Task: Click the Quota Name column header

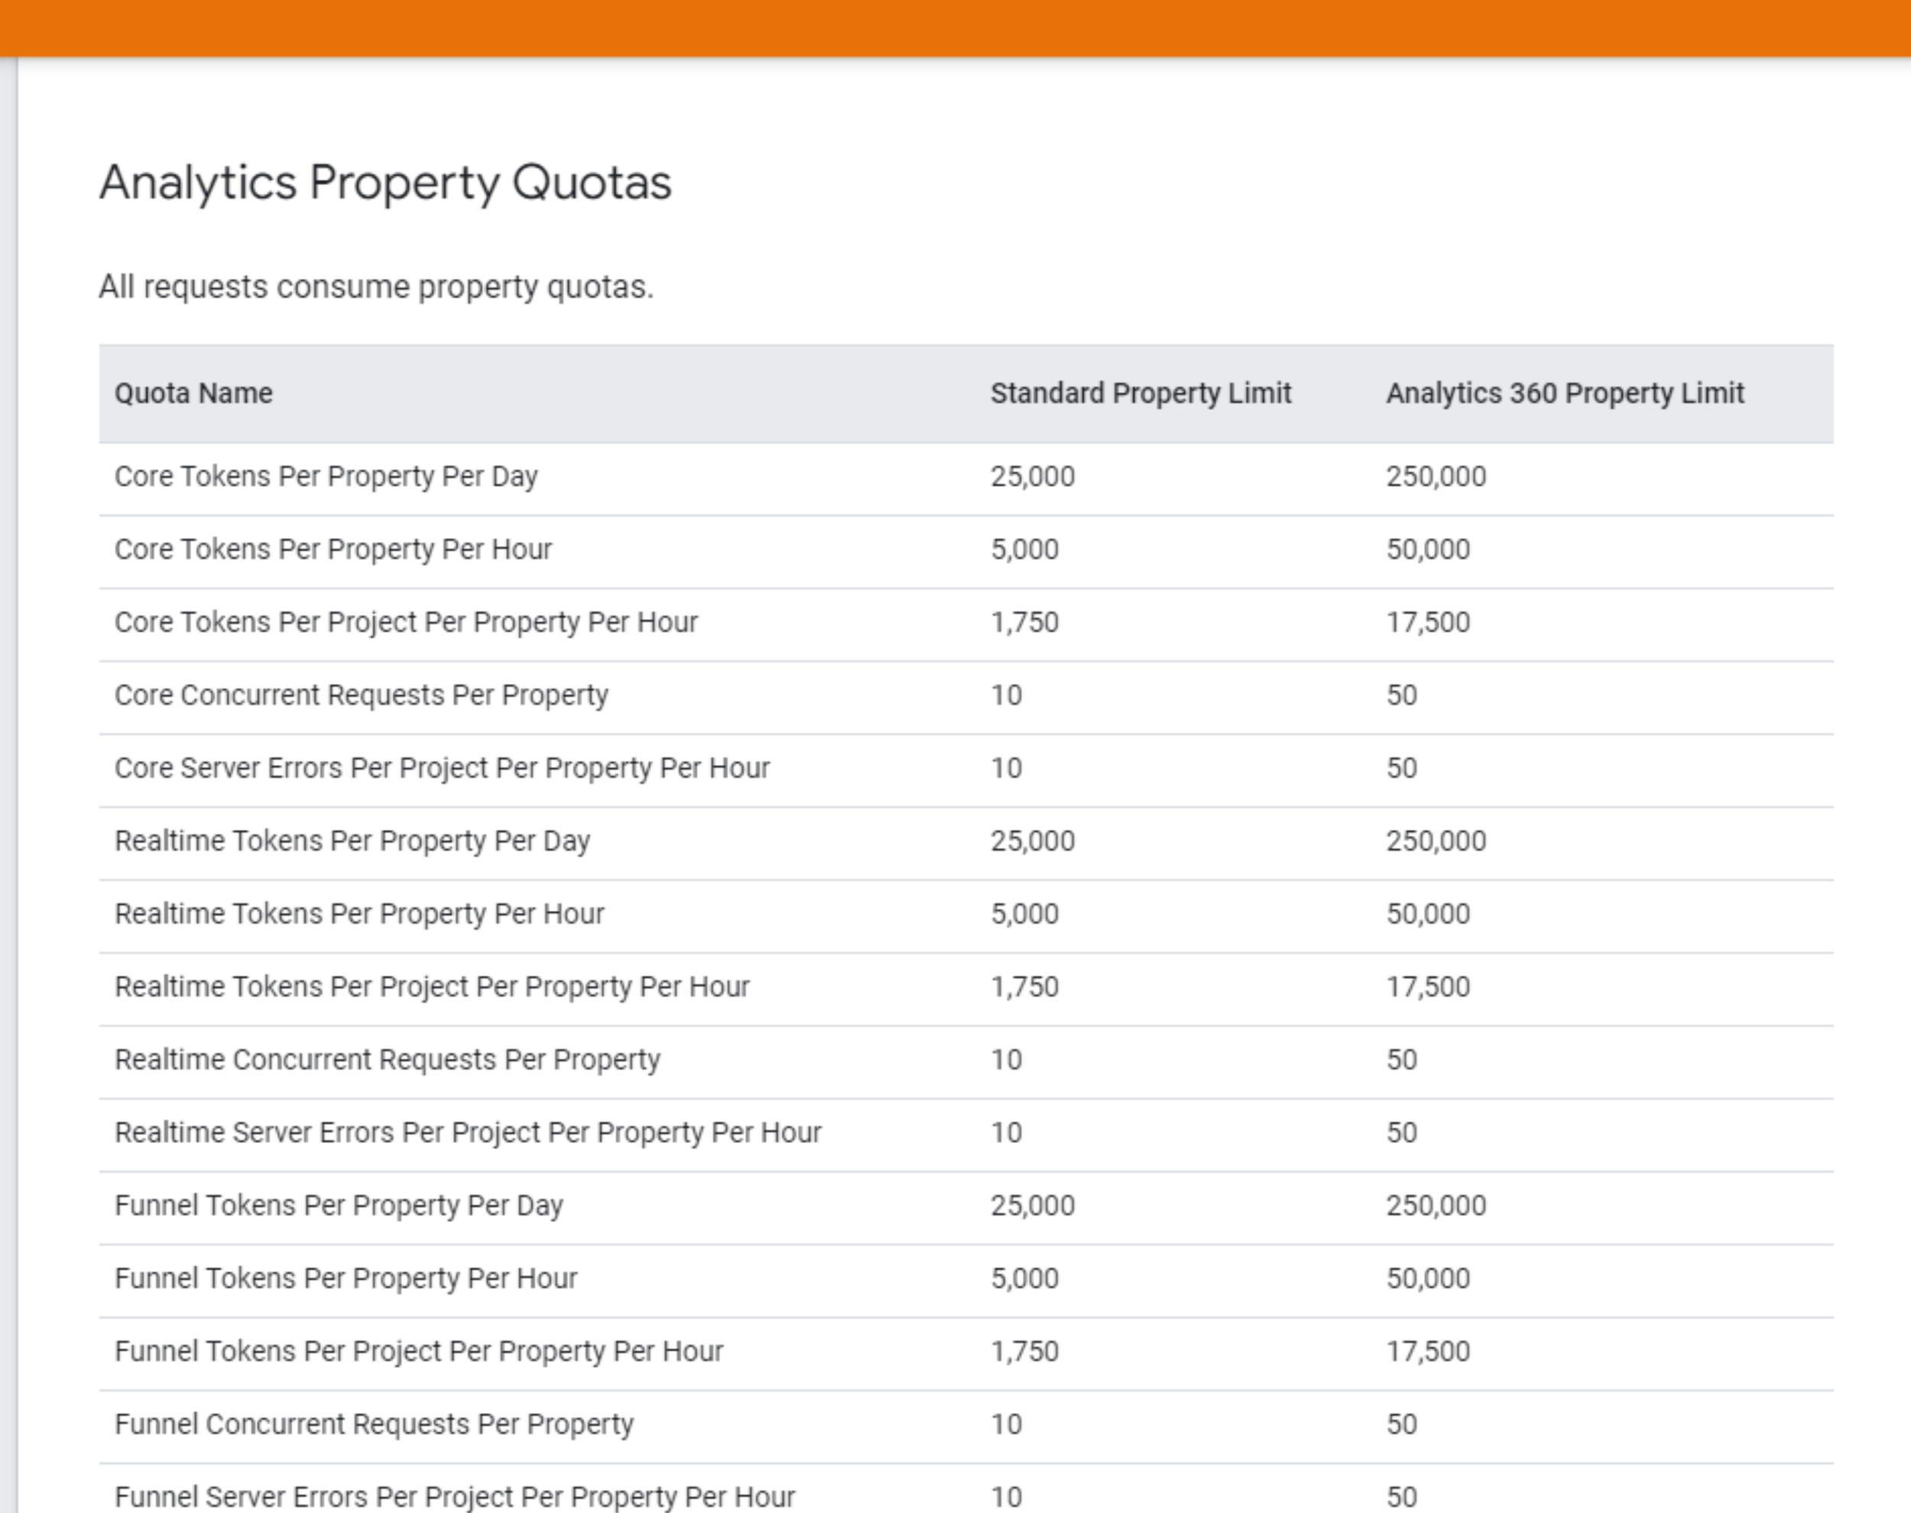Action: [x=194, y=394]
